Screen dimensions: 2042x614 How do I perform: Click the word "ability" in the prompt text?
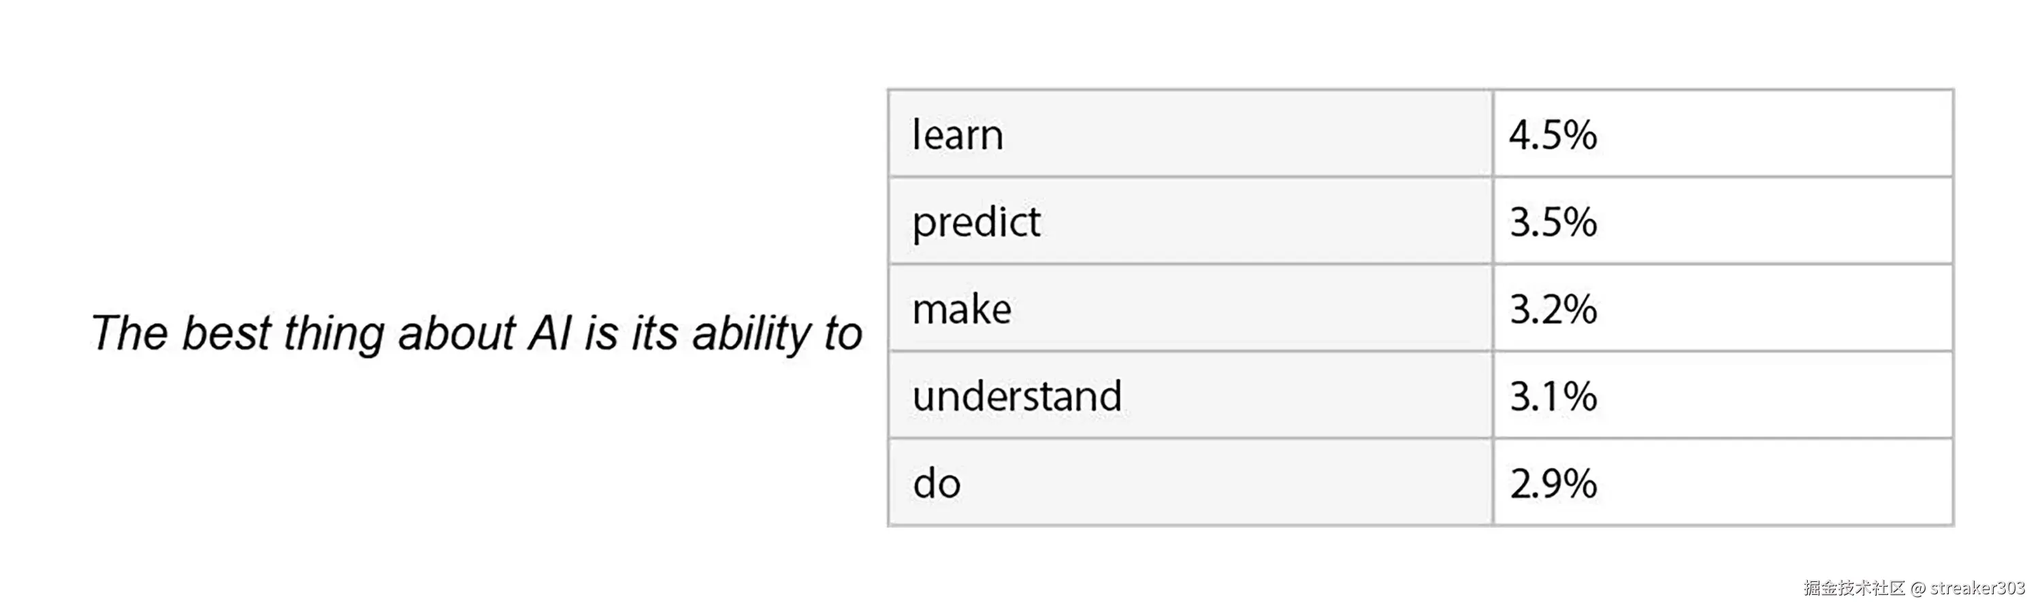[751, 333]
